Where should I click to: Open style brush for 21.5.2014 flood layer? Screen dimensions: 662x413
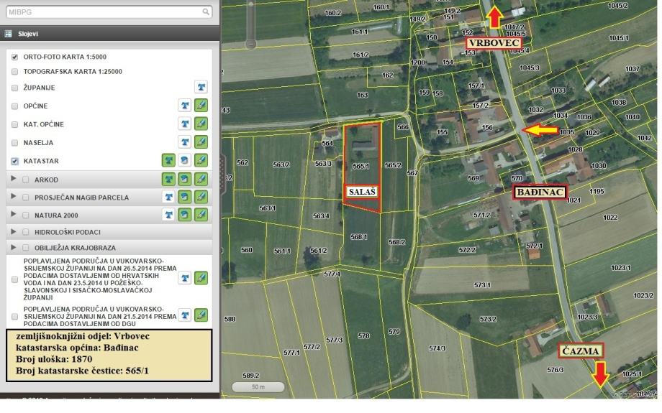point(201,315)
